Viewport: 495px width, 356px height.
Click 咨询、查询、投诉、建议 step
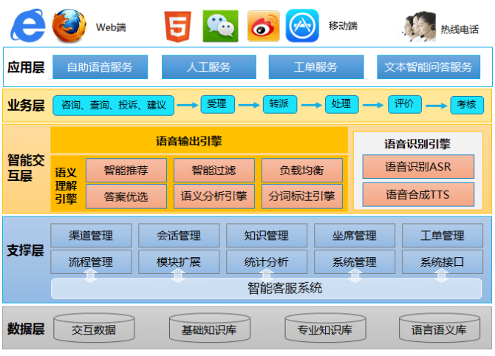pyautogui.click(x=113, y=106)
